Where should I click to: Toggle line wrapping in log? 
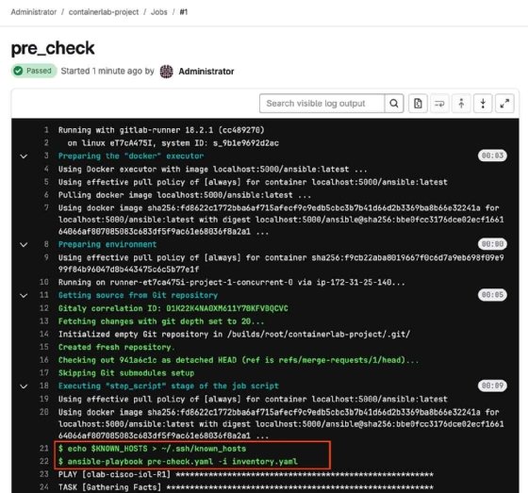tap(439, 104)
